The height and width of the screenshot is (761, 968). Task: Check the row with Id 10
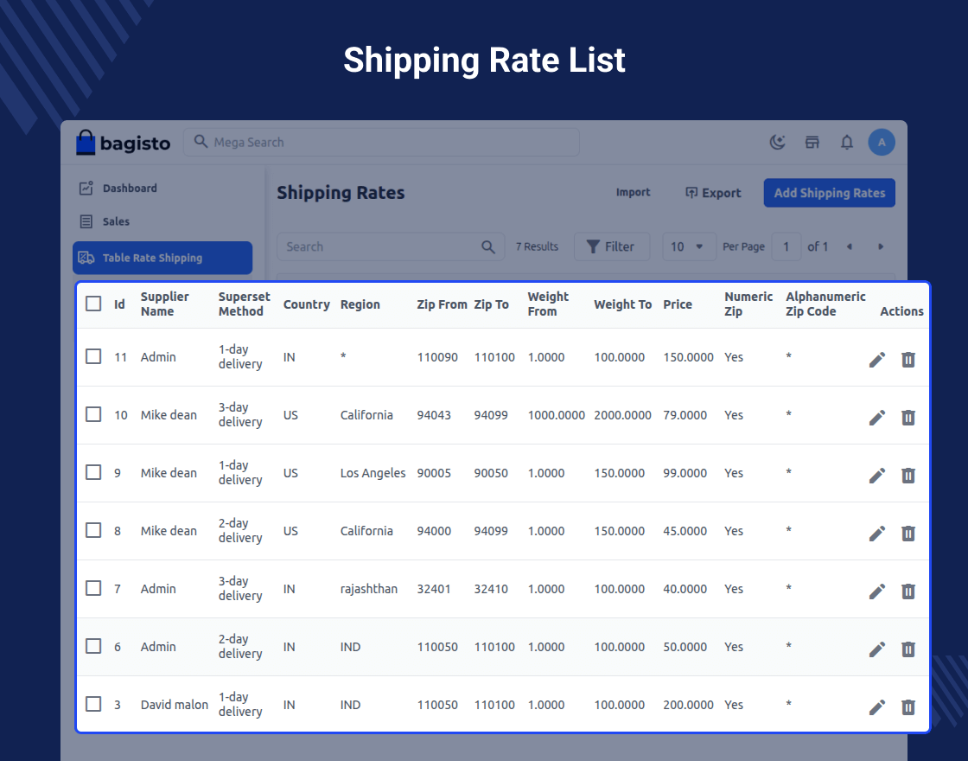coord(93,414)
